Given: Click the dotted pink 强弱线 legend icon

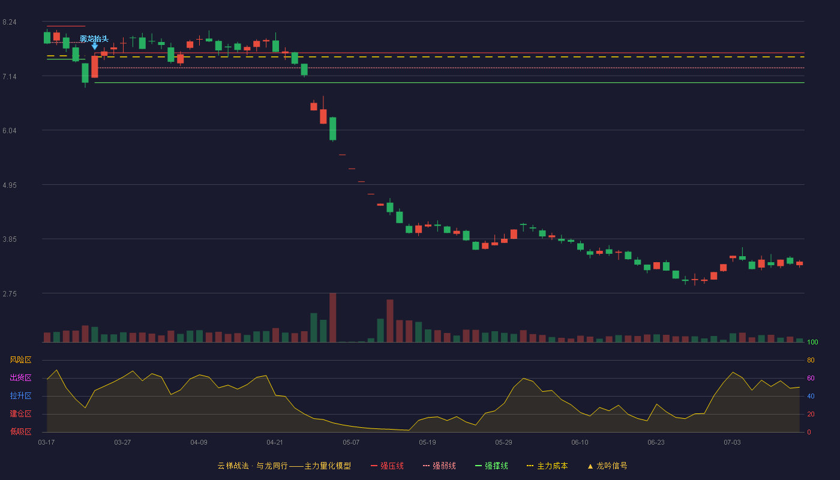Looking at the screenshot, I should pyautogui.click(x=427, y=466).
